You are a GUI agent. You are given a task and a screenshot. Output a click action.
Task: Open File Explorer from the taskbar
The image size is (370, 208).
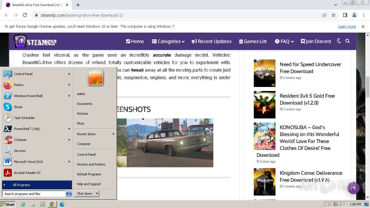[33, 204]
